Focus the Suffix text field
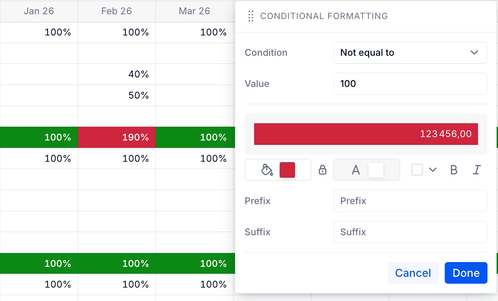498x301 pixels. coord(410,232)
